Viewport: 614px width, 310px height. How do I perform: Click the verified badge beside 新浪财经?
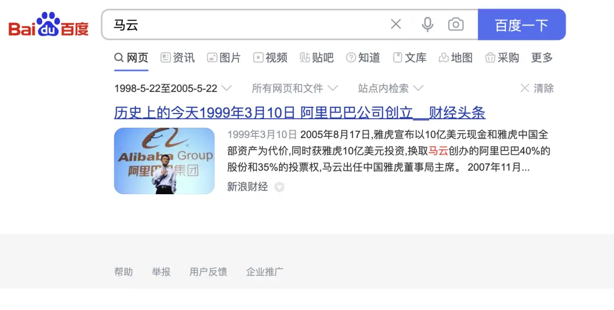pyautogui.click(x=279, y=187)
